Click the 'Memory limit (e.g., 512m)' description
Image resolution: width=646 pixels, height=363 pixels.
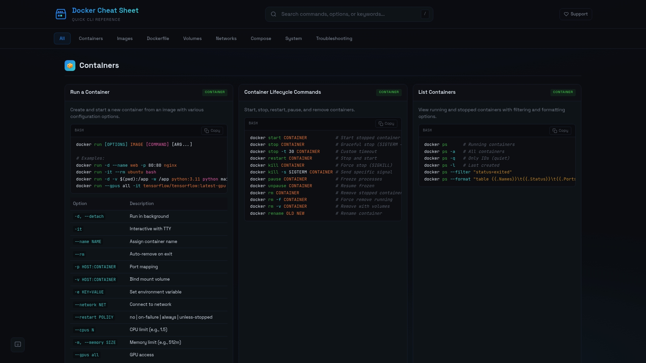pyautogui.click(x=155, y=342)
